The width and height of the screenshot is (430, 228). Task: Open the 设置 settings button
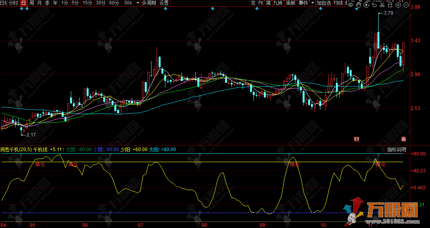(x=164, y=3)
